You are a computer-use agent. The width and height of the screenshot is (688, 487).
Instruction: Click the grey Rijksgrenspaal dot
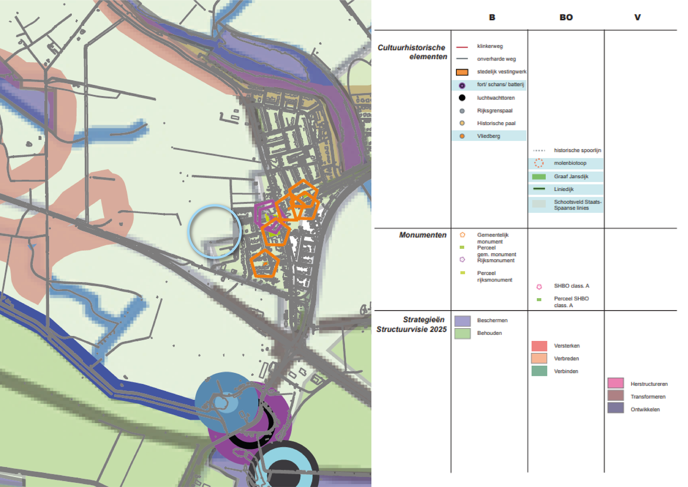(462, 111)
